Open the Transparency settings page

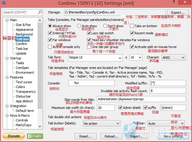26,92
